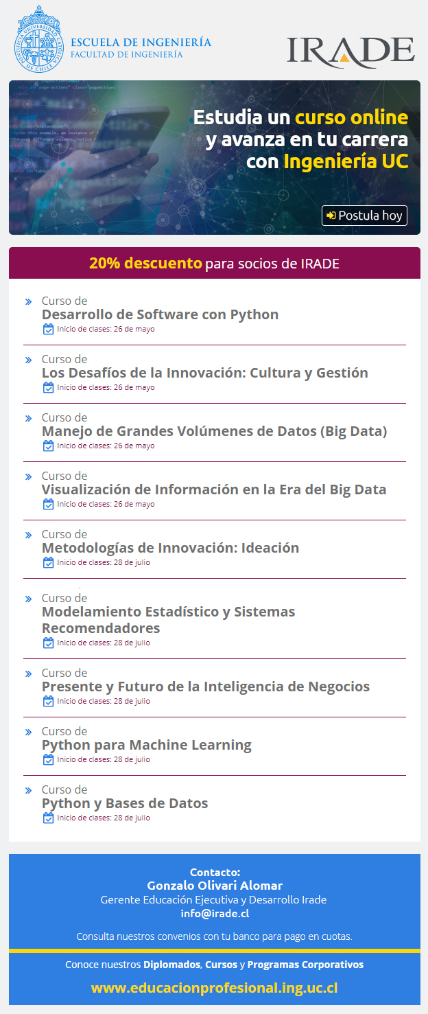
Task: Click the calendar icon under Presente y Futuro de la Inteligencia de Negocios
Action: pyautogui.click(x=49, y=701)
